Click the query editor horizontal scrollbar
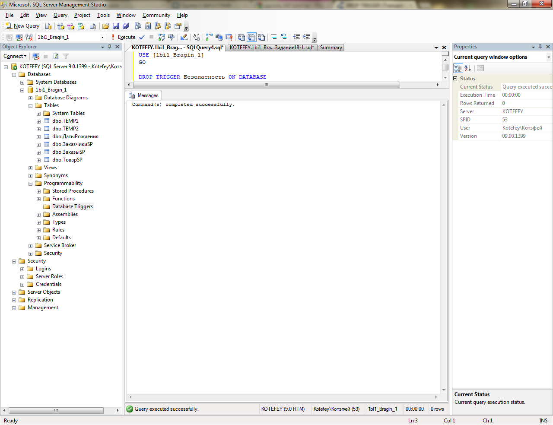This screenshot has width=553, height=425. point(266,85)
